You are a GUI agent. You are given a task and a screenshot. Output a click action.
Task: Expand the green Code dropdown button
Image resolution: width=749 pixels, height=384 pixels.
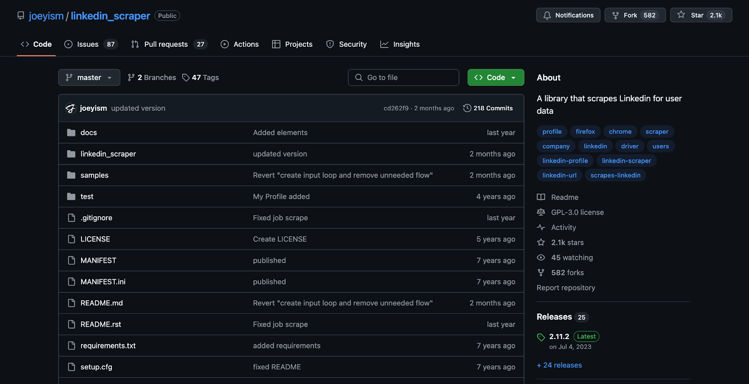496,78
